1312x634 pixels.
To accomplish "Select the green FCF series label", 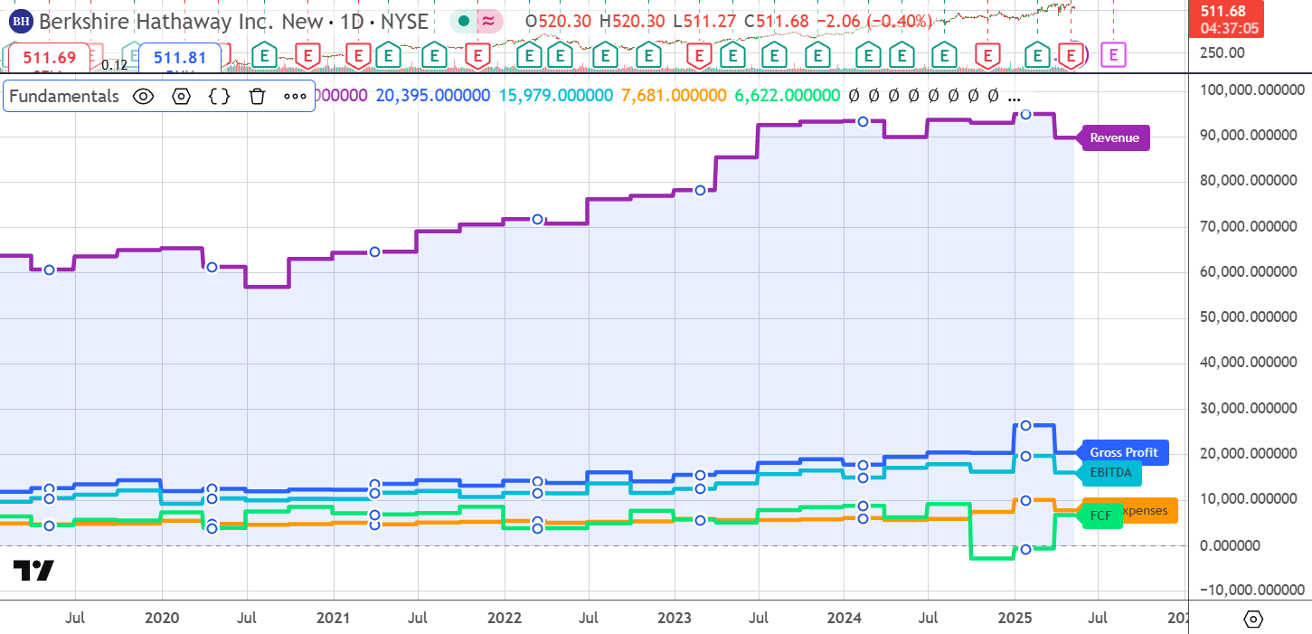I will 1100,516.
